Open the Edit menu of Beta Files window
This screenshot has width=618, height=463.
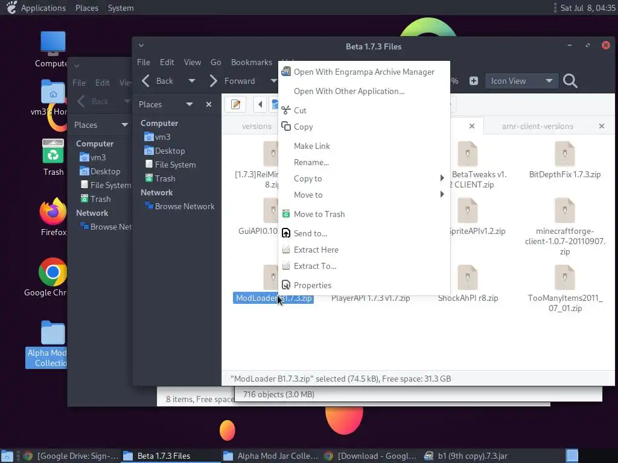(167, 62)
